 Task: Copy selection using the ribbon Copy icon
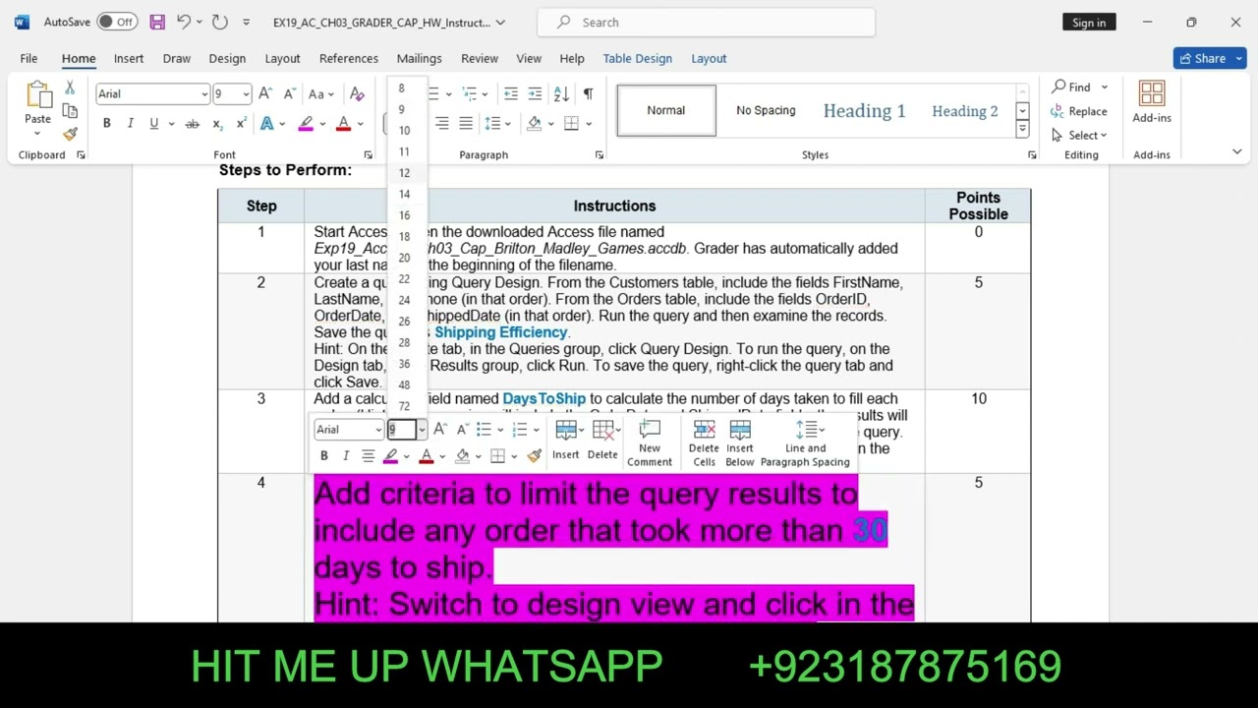(x=70, y=111)
